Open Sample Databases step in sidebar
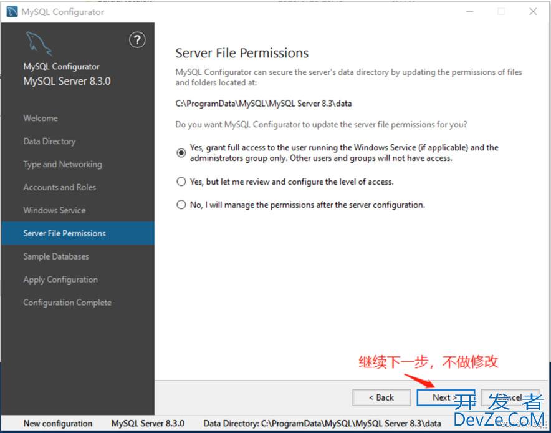The image size is (551, 433). (56, 256)
